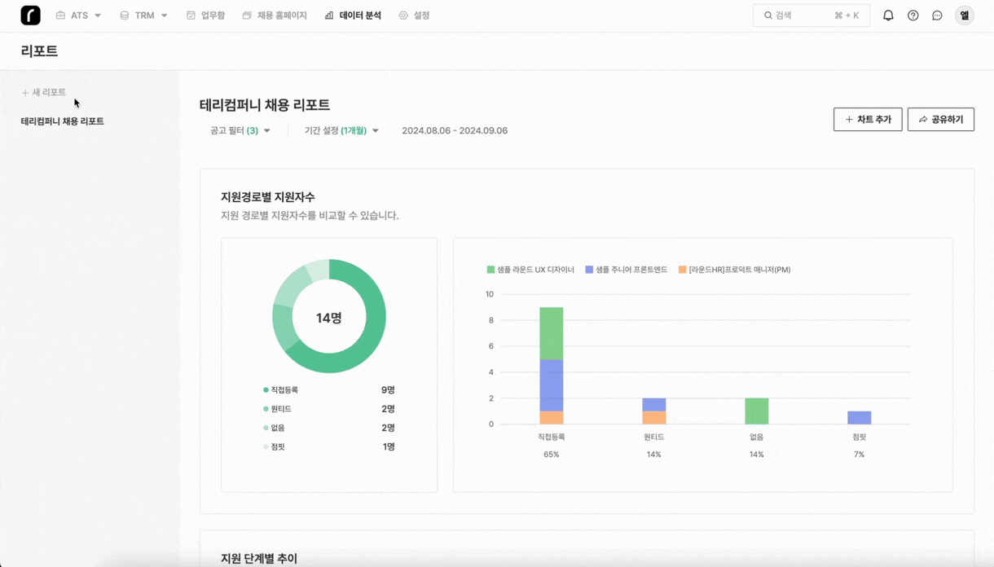Open the notifications bell icon
The height and width of the screenshot is (567, 994).
point(888,15)
